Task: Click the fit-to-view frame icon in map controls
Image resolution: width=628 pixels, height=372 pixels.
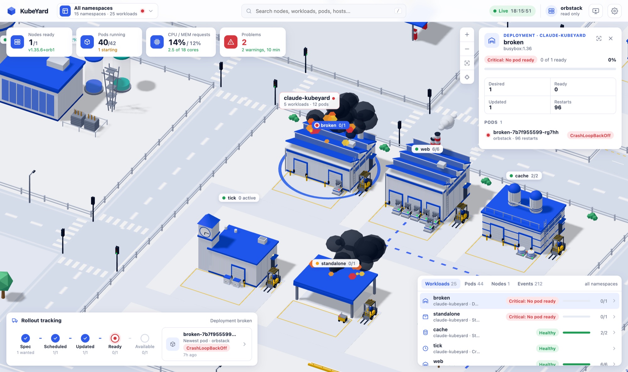Action: (x=467, y=63)
